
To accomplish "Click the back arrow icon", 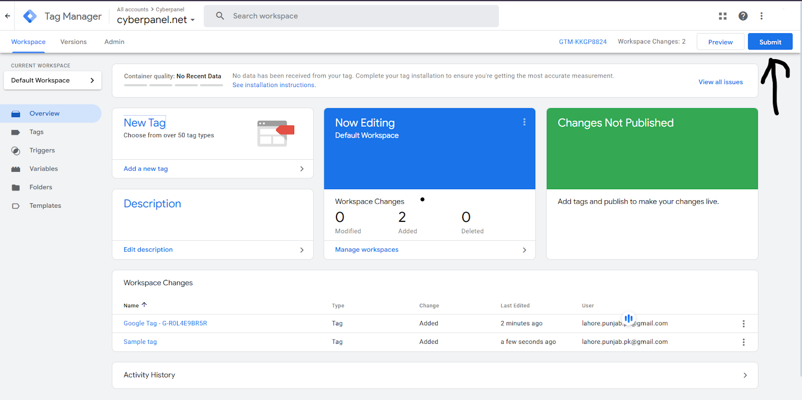I will (x=8, y=16).
